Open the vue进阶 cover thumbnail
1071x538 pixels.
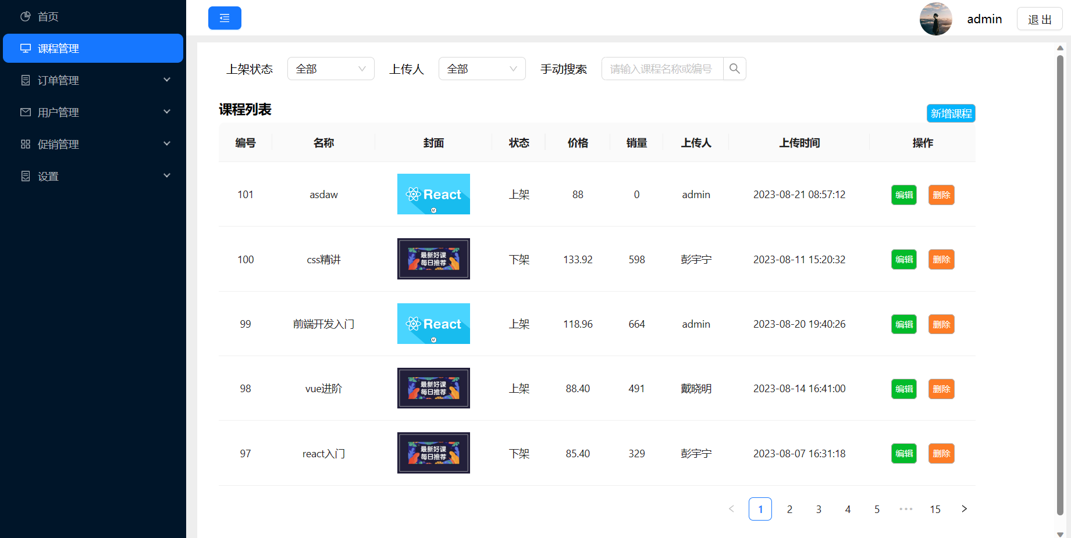pos(433,388)
